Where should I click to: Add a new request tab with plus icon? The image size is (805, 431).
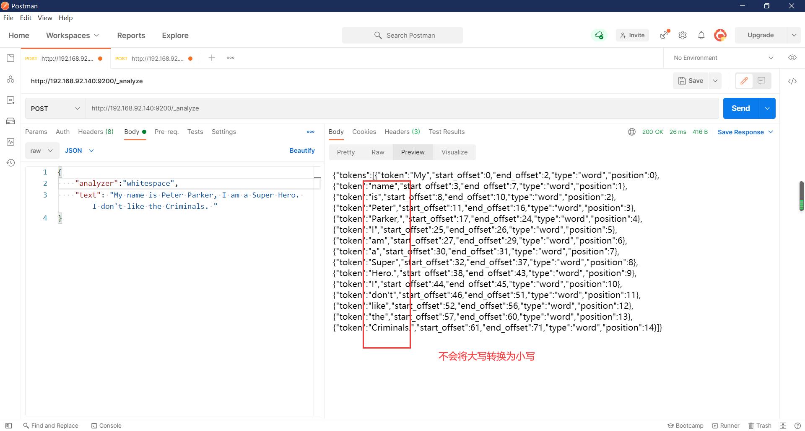[212, 58]
